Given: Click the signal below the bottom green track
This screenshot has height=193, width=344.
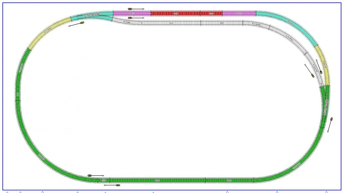Looking at the screenshot, I should [x=117, y=185].
